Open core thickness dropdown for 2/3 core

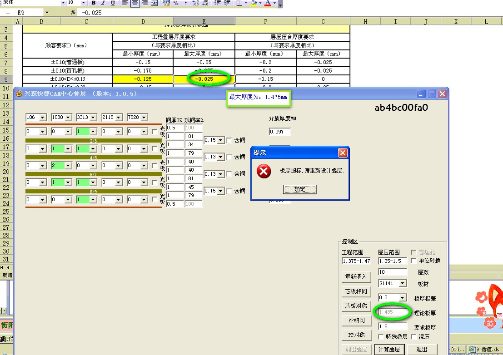[x=221, y=140]
